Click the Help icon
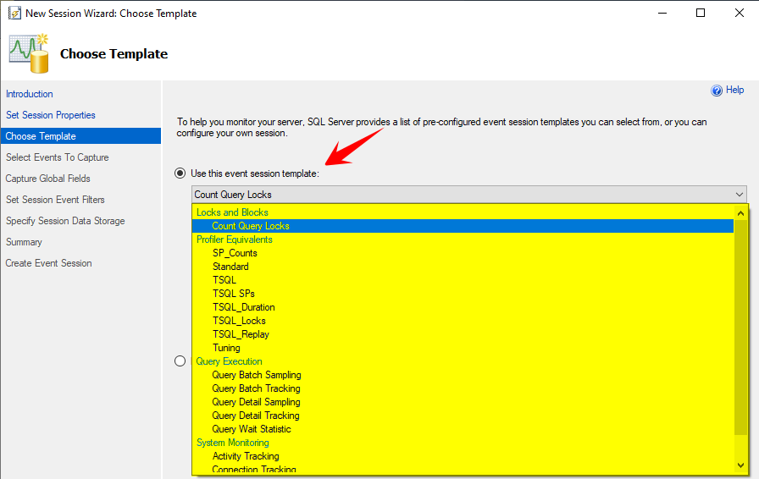Screen dimensions: 759x479 pyautogui.click(x=717, y=91)
